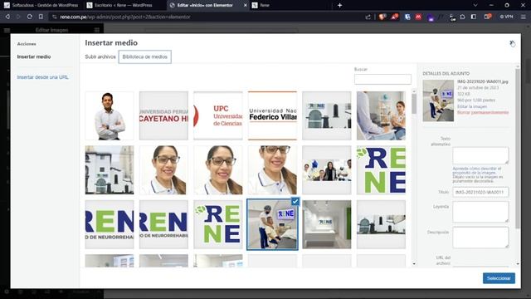531x299 pixels.
Task: Go back in browser history
Action: (7, 17)
